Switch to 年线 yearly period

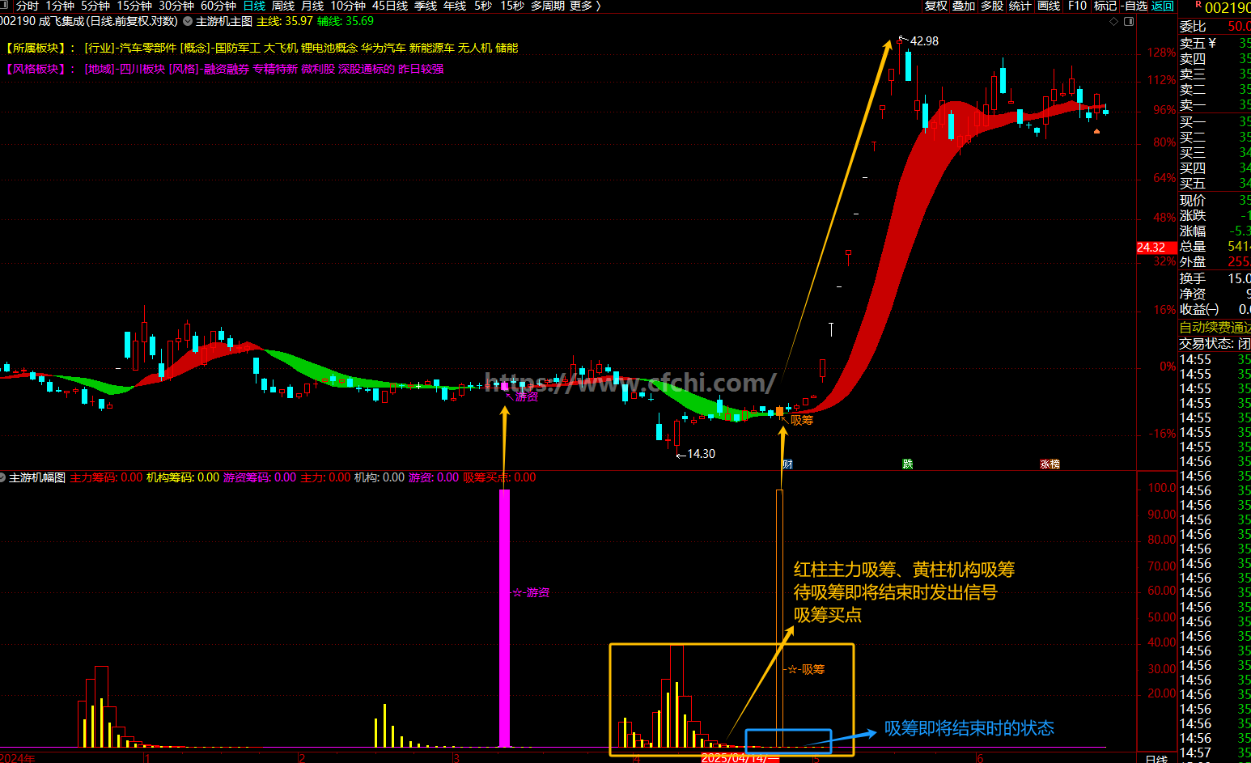[x=455, y=6]
